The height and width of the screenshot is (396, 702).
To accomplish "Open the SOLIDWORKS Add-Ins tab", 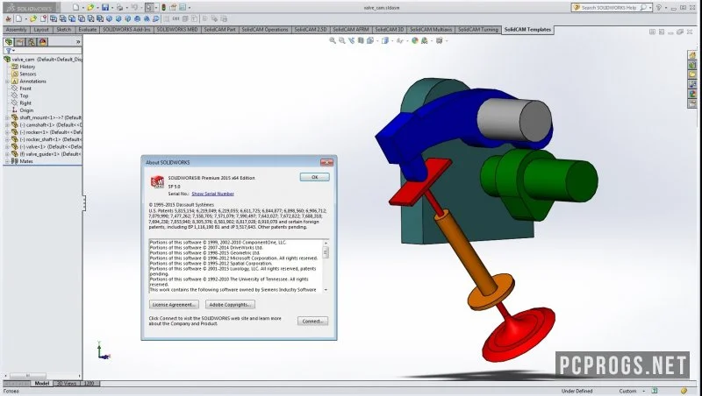I will click(126, 30).
